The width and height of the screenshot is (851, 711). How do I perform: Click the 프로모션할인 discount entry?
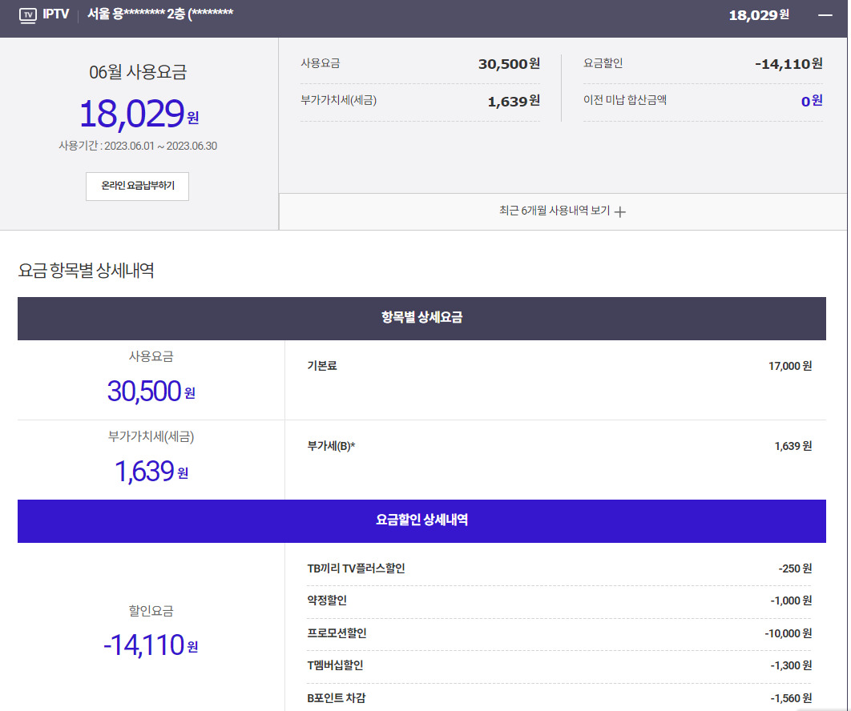pyautogui.click(x=337, y=633)
